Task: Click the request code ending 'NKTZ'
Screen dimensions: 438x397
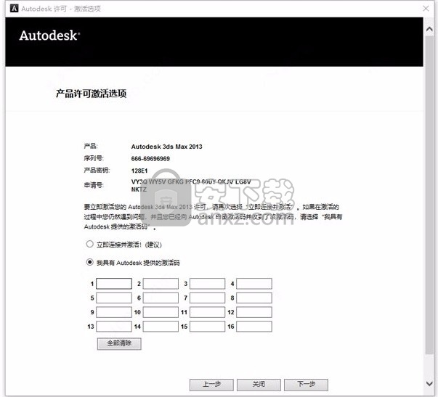Action: (191, 185)
